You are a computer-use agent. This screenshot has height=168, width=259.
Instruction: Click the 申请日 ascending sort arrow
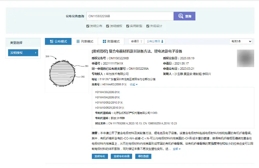tap(141, 42)
